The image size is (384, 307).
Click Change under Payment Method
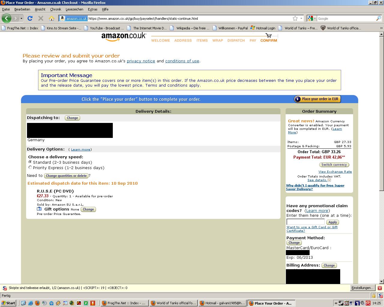[x=294, y=243]
